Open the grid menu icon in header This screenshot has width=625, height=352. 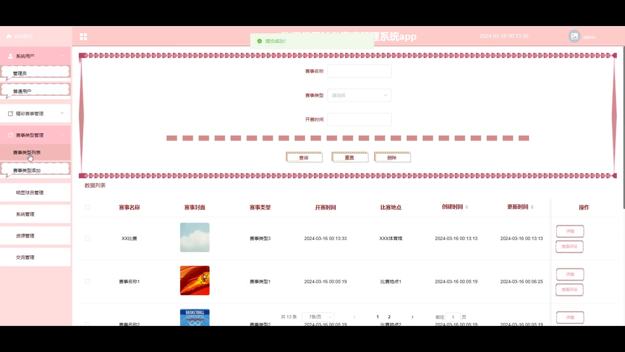[x=83, y=37]
